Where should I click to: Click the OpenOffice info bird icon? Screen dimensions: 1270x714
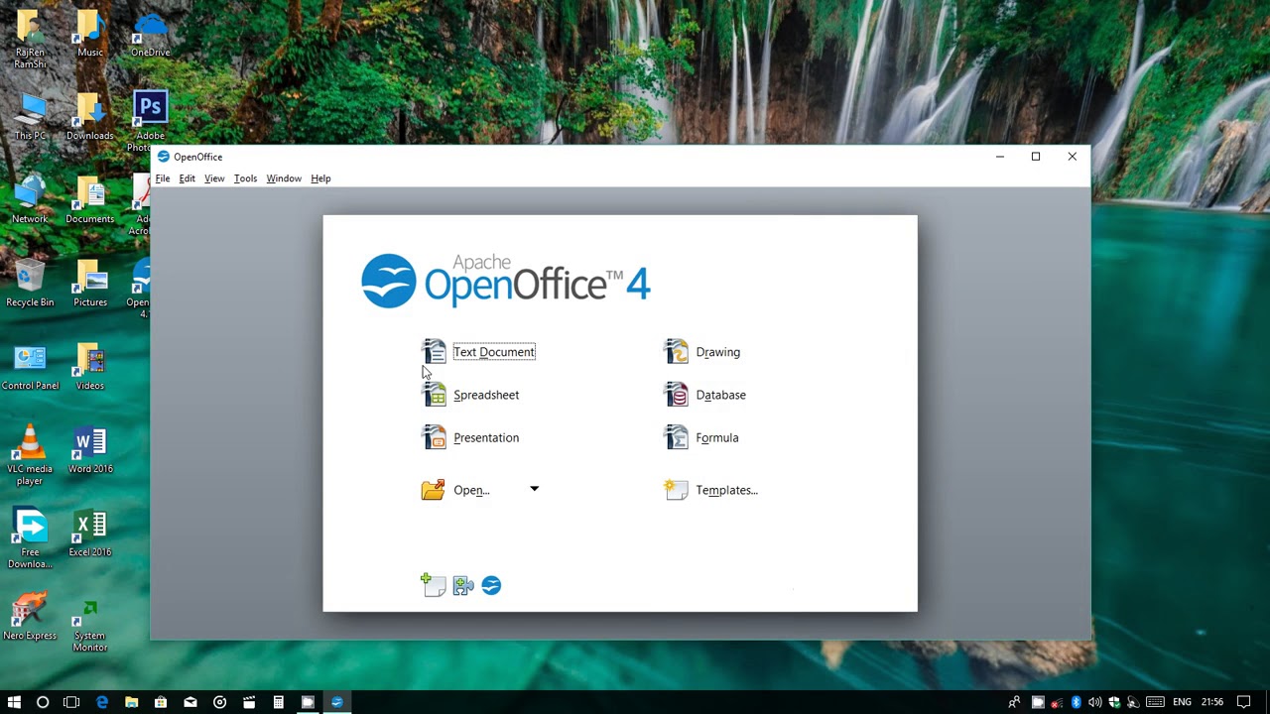pyautogui.click(x=491, y=586)
